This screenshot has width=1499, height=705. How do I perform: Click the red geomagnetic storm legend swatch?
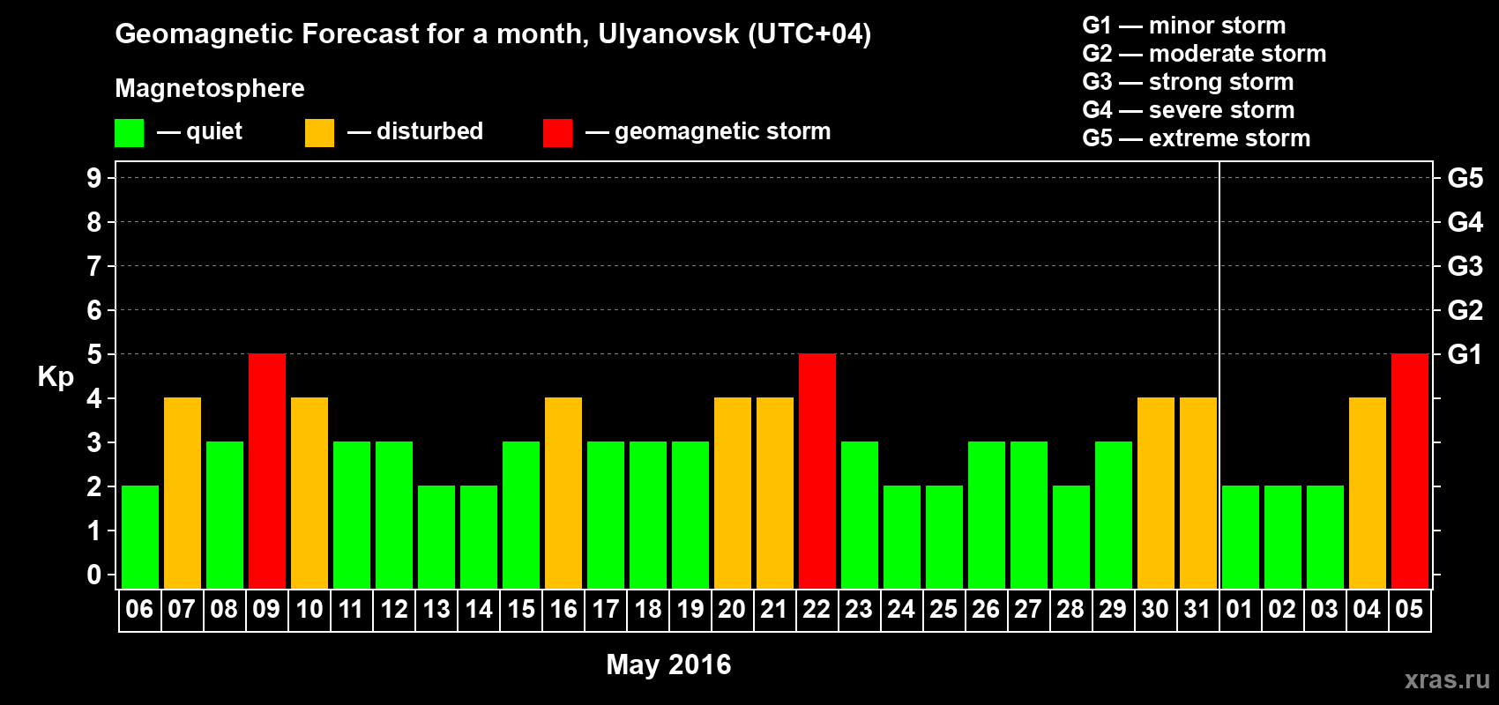pos(557,133)
